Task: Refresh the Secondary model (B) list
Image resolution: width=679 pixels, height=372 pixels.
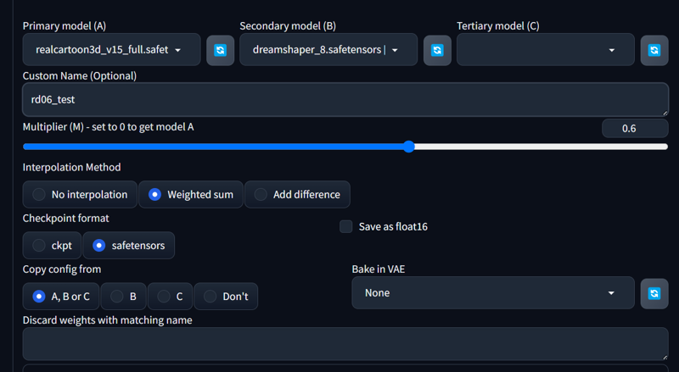Action: pyautogui.click(x=437, y=50)
